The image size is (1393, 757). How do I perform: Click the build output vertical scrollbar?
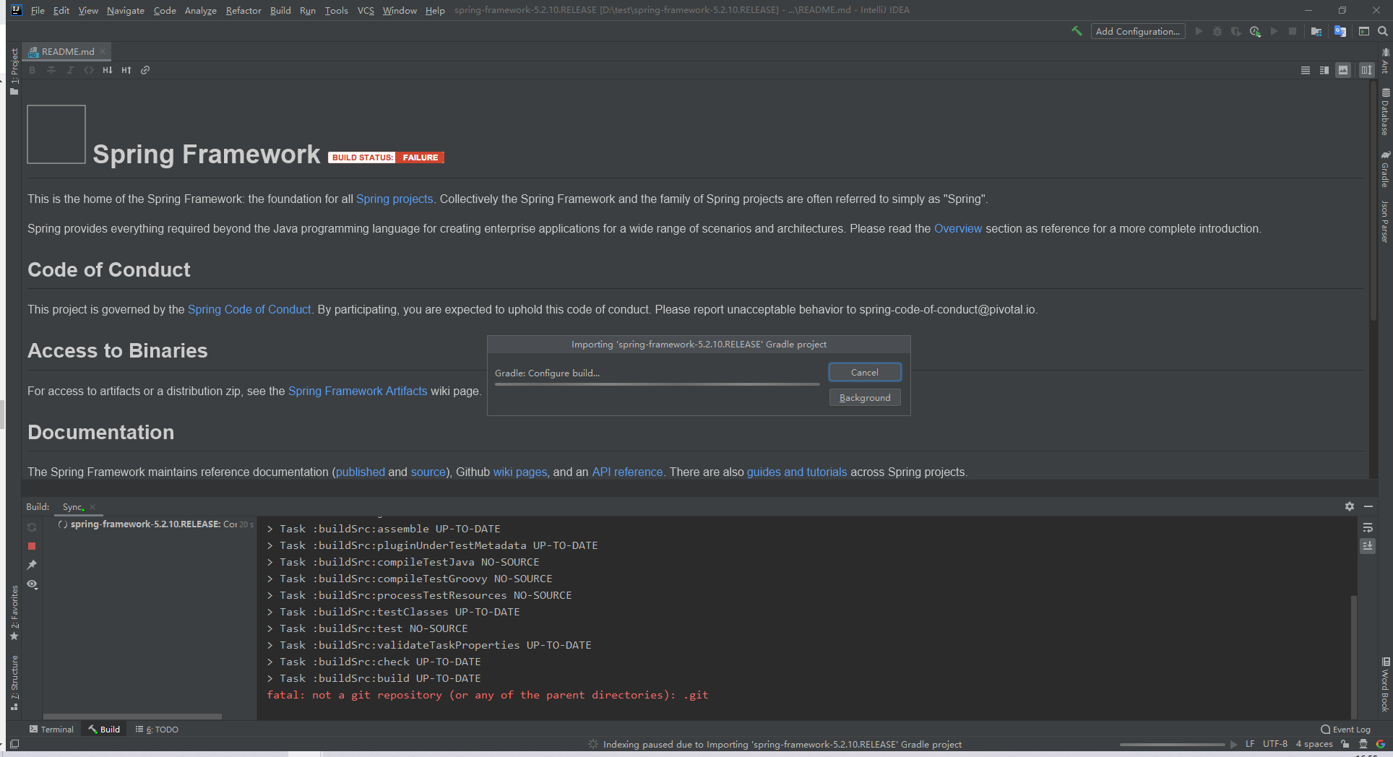(1353, 657)
